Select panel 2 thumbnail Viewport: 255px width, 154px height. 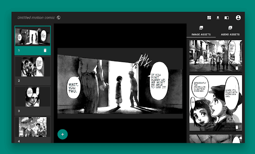point(33,66)
